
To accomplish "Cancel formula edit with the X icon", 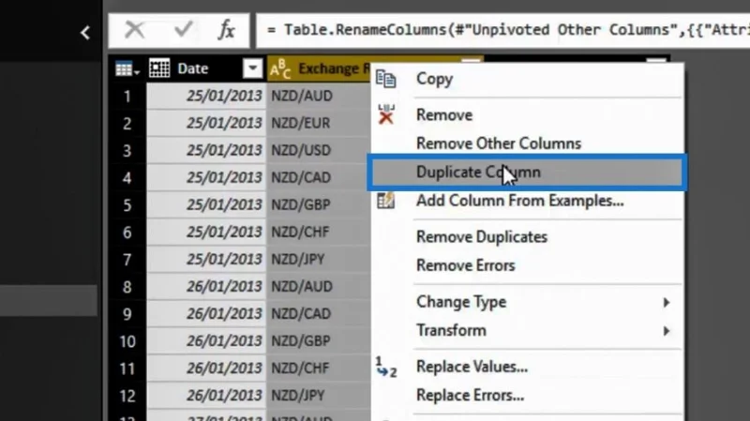I will (x=134, y=30).
